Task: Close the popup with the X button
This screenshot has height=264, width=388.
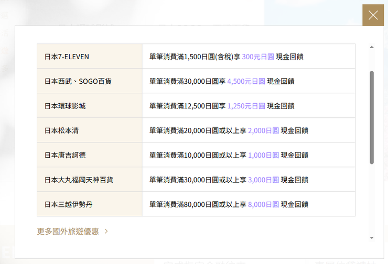Action: 373,15
